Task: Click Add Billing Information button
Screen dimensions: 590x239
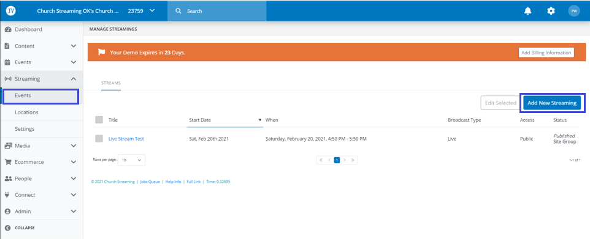Action: (546, 53)
